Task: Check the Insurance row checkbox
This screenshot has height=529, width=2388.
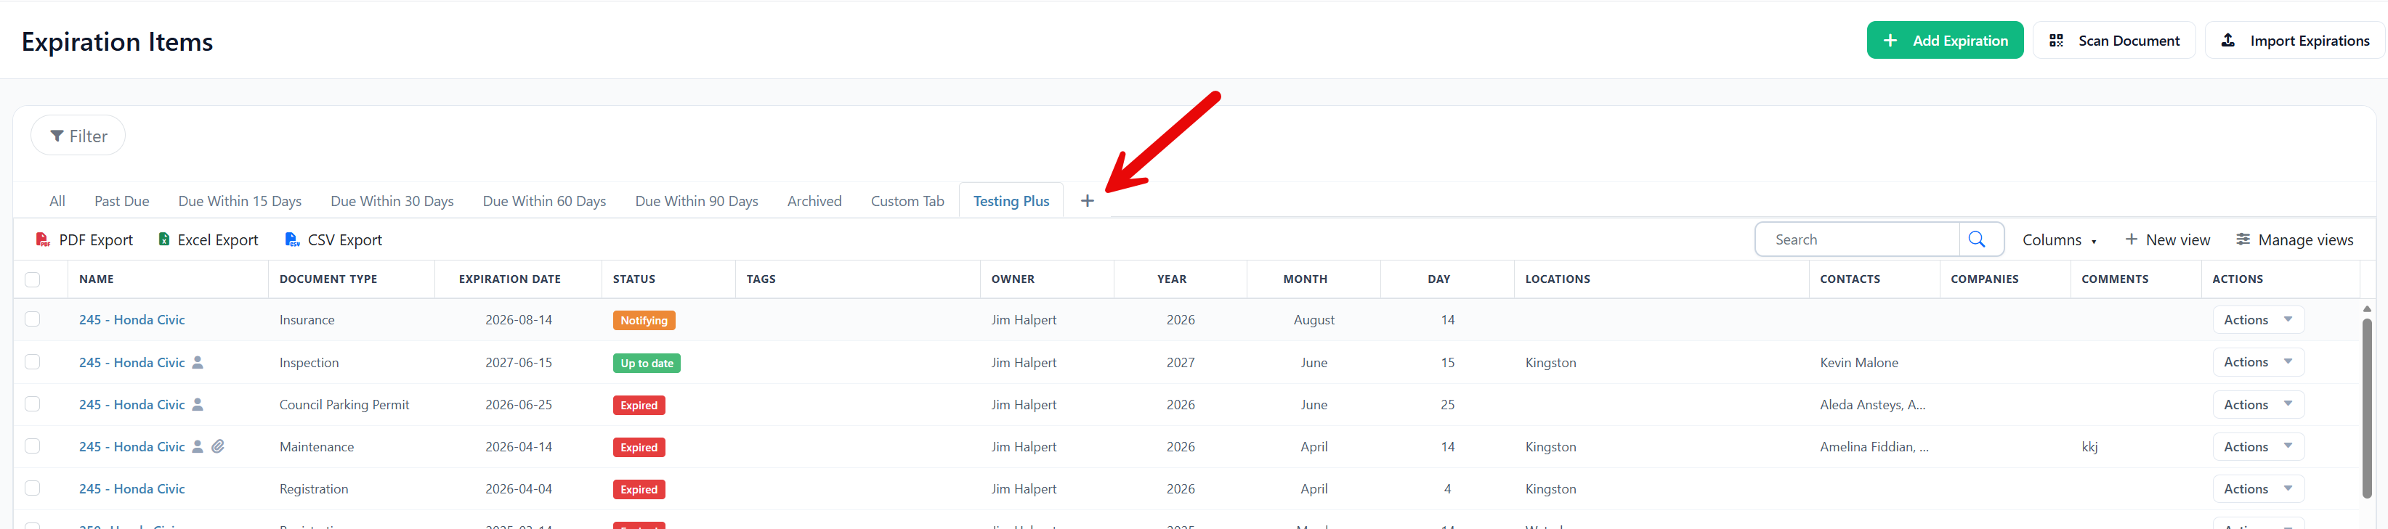Action: point(33,319)
